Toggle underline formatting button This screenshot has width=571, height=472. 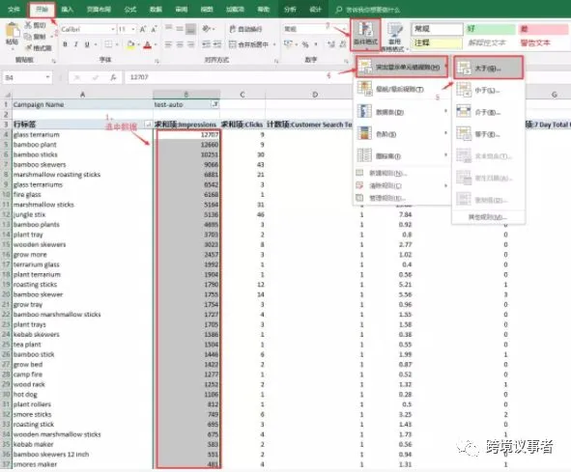coord(87,44)
